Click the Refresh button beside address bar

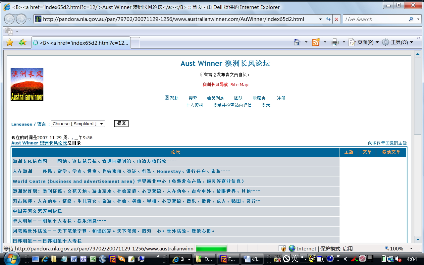[x=328, y=19]
